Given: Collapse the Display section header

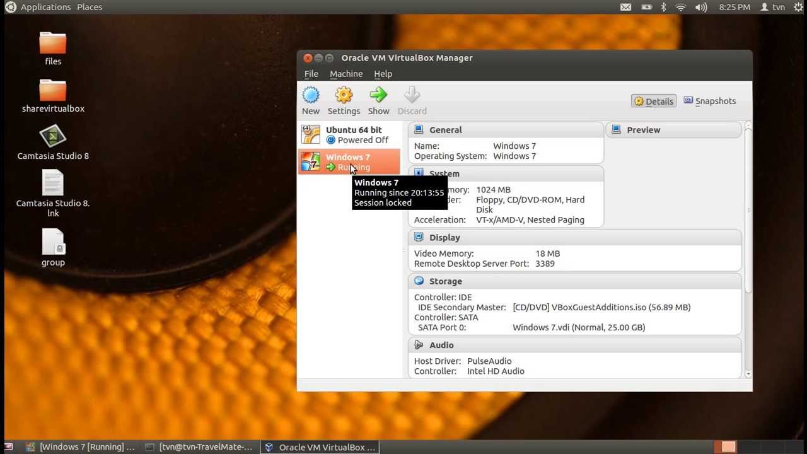Looking at the screenshot, I should point(575,237).
